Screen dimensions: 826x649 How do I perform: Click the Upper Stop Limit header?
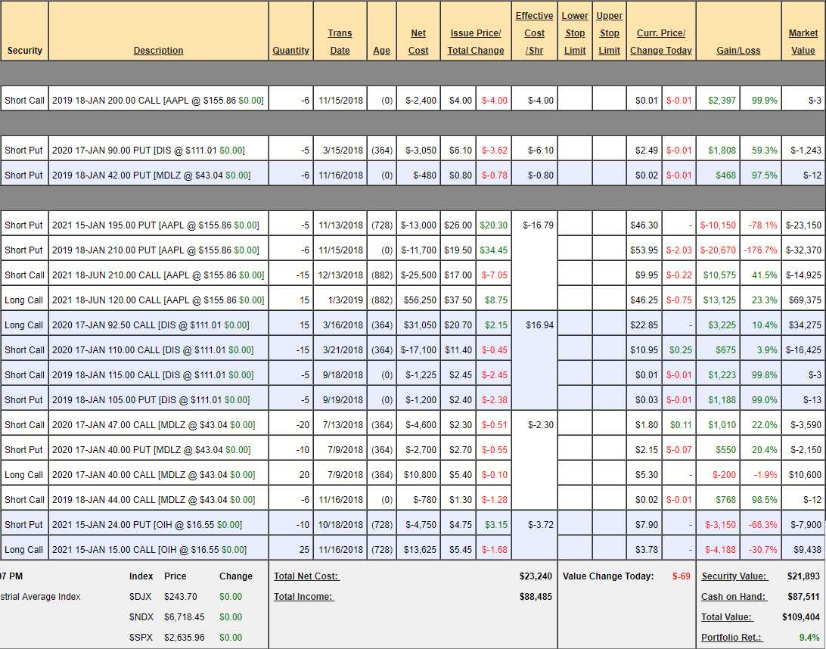(609, 33)
